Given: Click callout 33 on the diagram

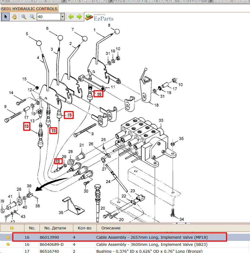Looking at the screenshot, I should point(161,120).
